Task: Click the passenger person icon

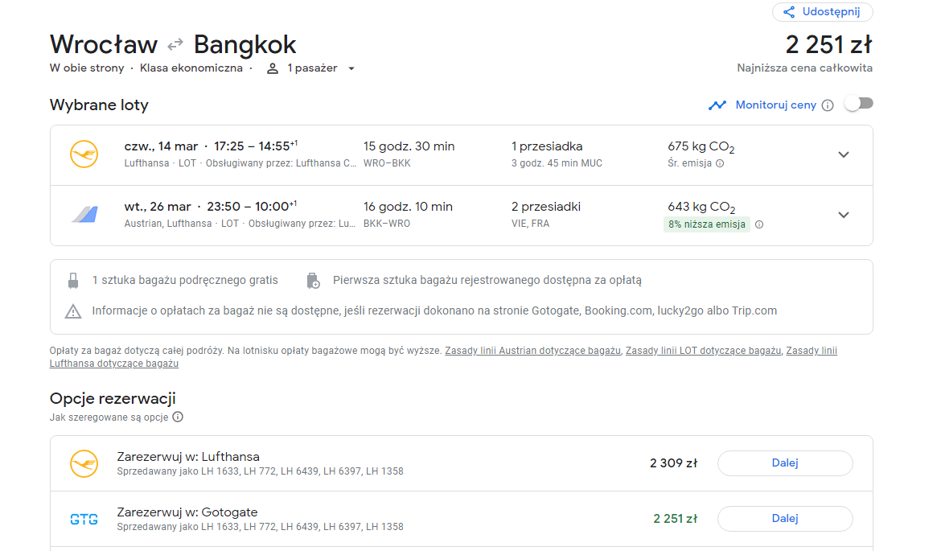Action: (273, 68)
